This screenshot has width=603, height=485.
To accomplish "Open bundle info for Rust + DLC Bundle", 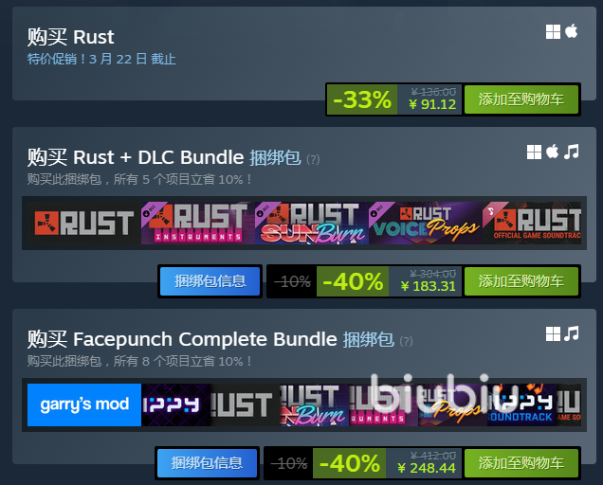I will (210, 281).
